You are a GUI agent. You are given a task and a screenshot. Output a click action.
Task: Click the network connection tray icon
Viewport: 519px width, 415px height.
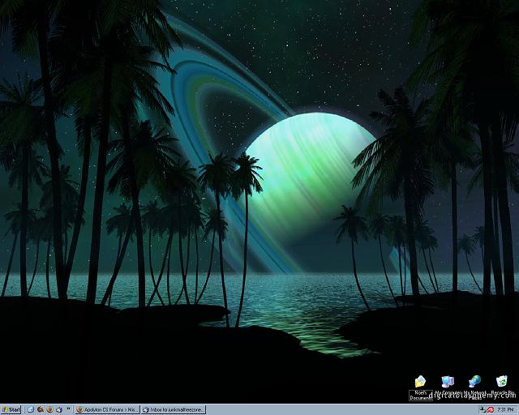[483, 410]
